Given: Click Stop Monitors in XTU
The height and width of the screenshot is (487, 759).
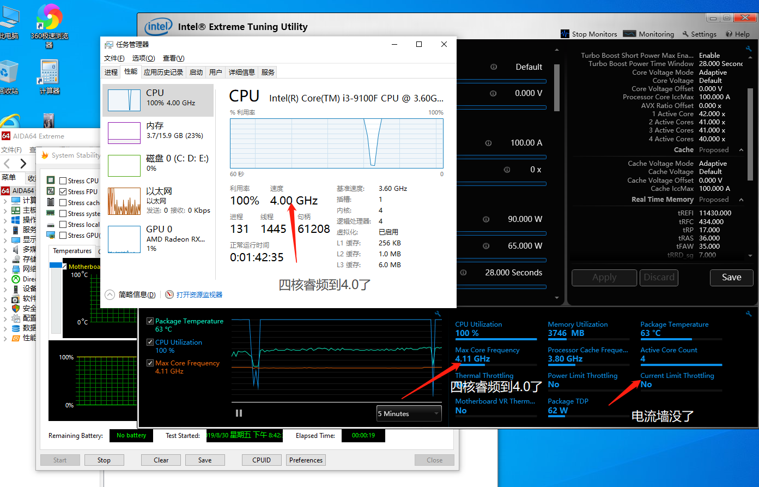Looking at the screenshot, I should (589, 34).
